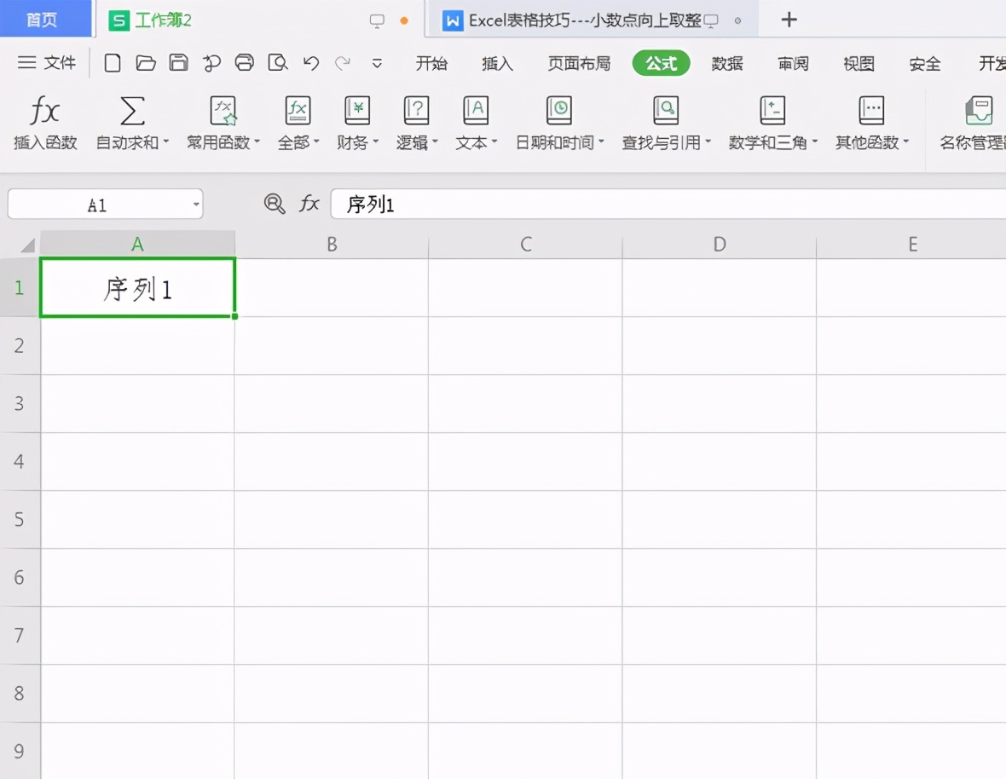Screen dimensions: 1006x779
Task: Click the Redo arrow icon
Action: [x=343, y=63]
